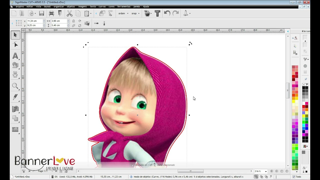Expand the apple icon dropdown arrow
This screenshot has height=180, width=320.
(151, 14)
